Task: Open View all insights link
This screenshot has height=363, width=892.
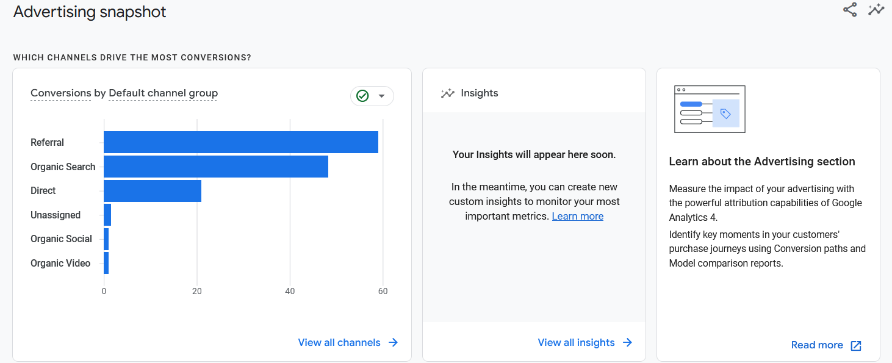Action: point(576,342)
